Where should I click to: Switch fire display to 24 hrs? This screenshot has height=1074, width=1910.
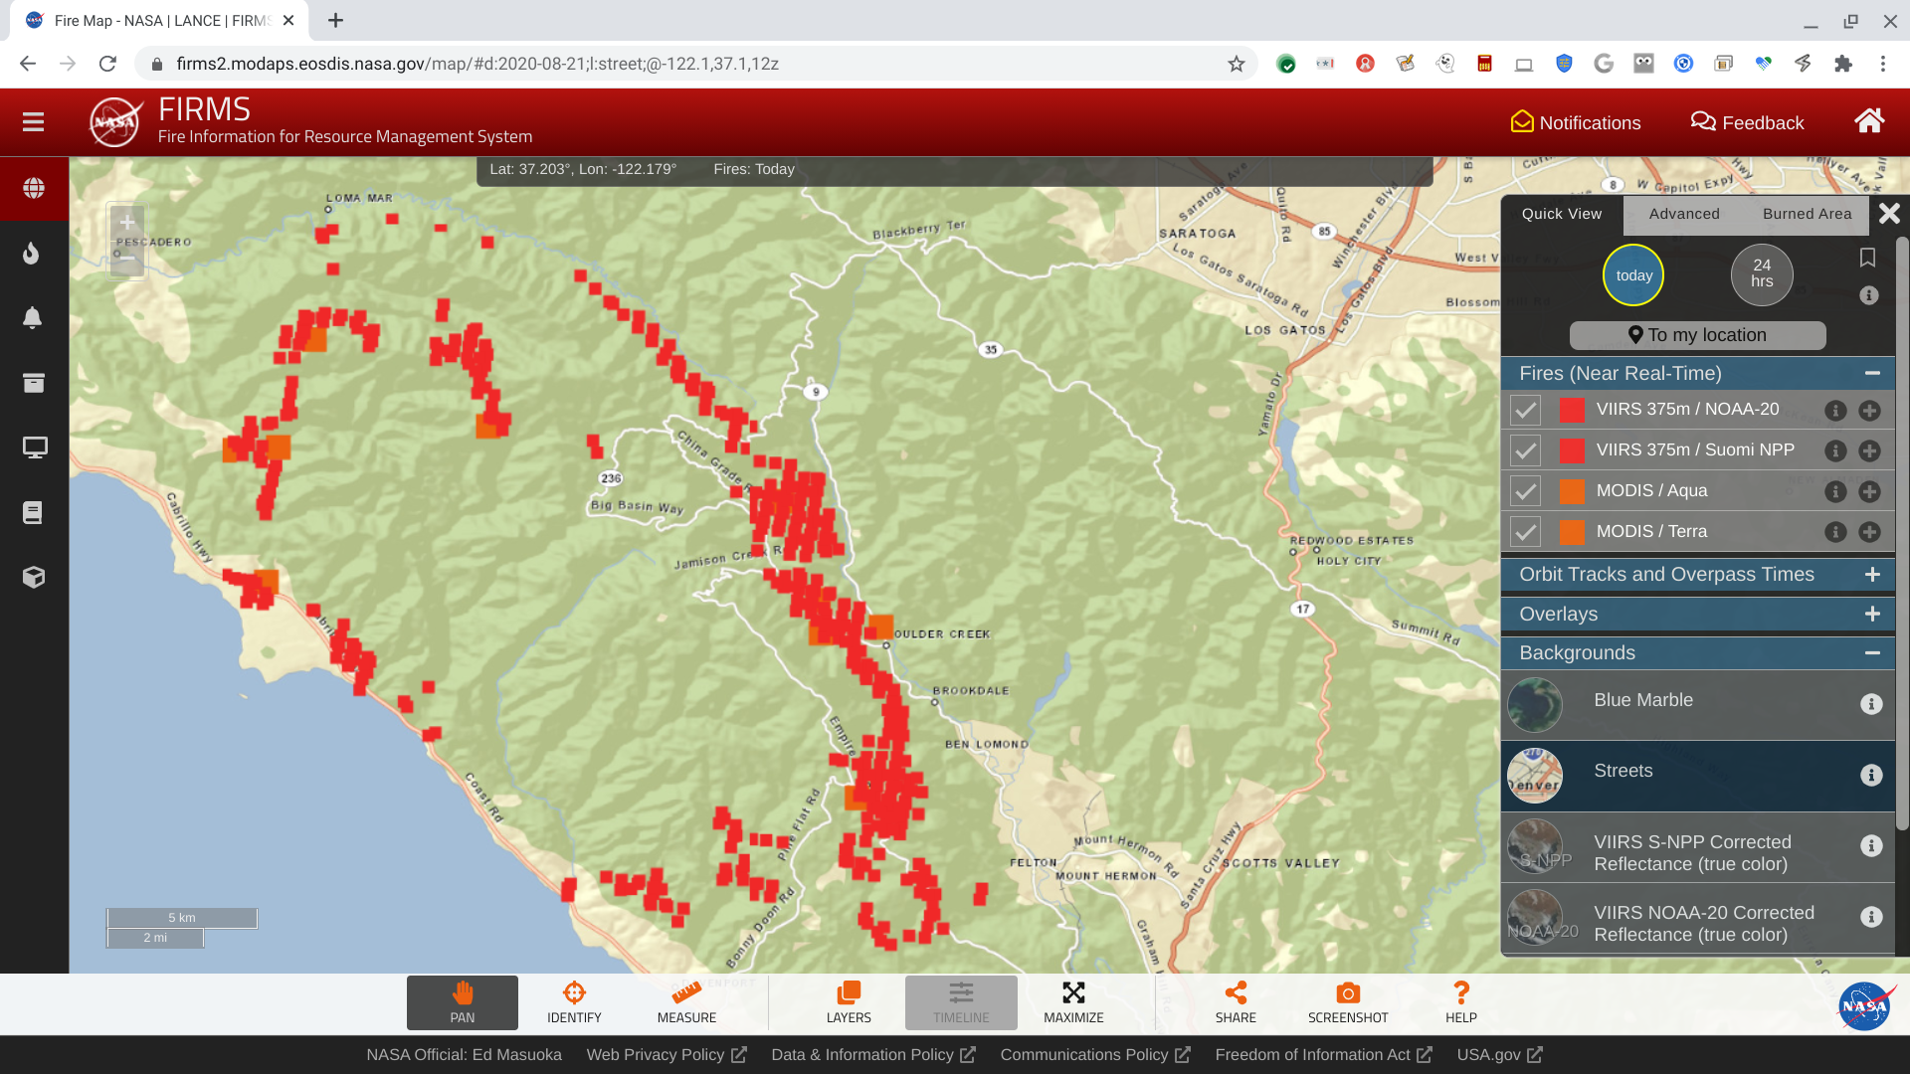(1761, 274)
